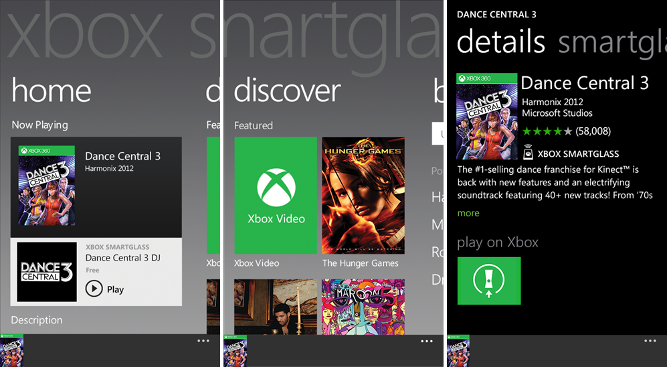Tap the Microsoft Studios publisher text
The image size is (667, 367).
click(x=557, y=113)
